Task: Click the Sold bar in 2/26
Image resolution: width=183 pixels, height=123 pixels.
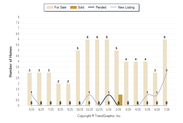Action: 120,100
